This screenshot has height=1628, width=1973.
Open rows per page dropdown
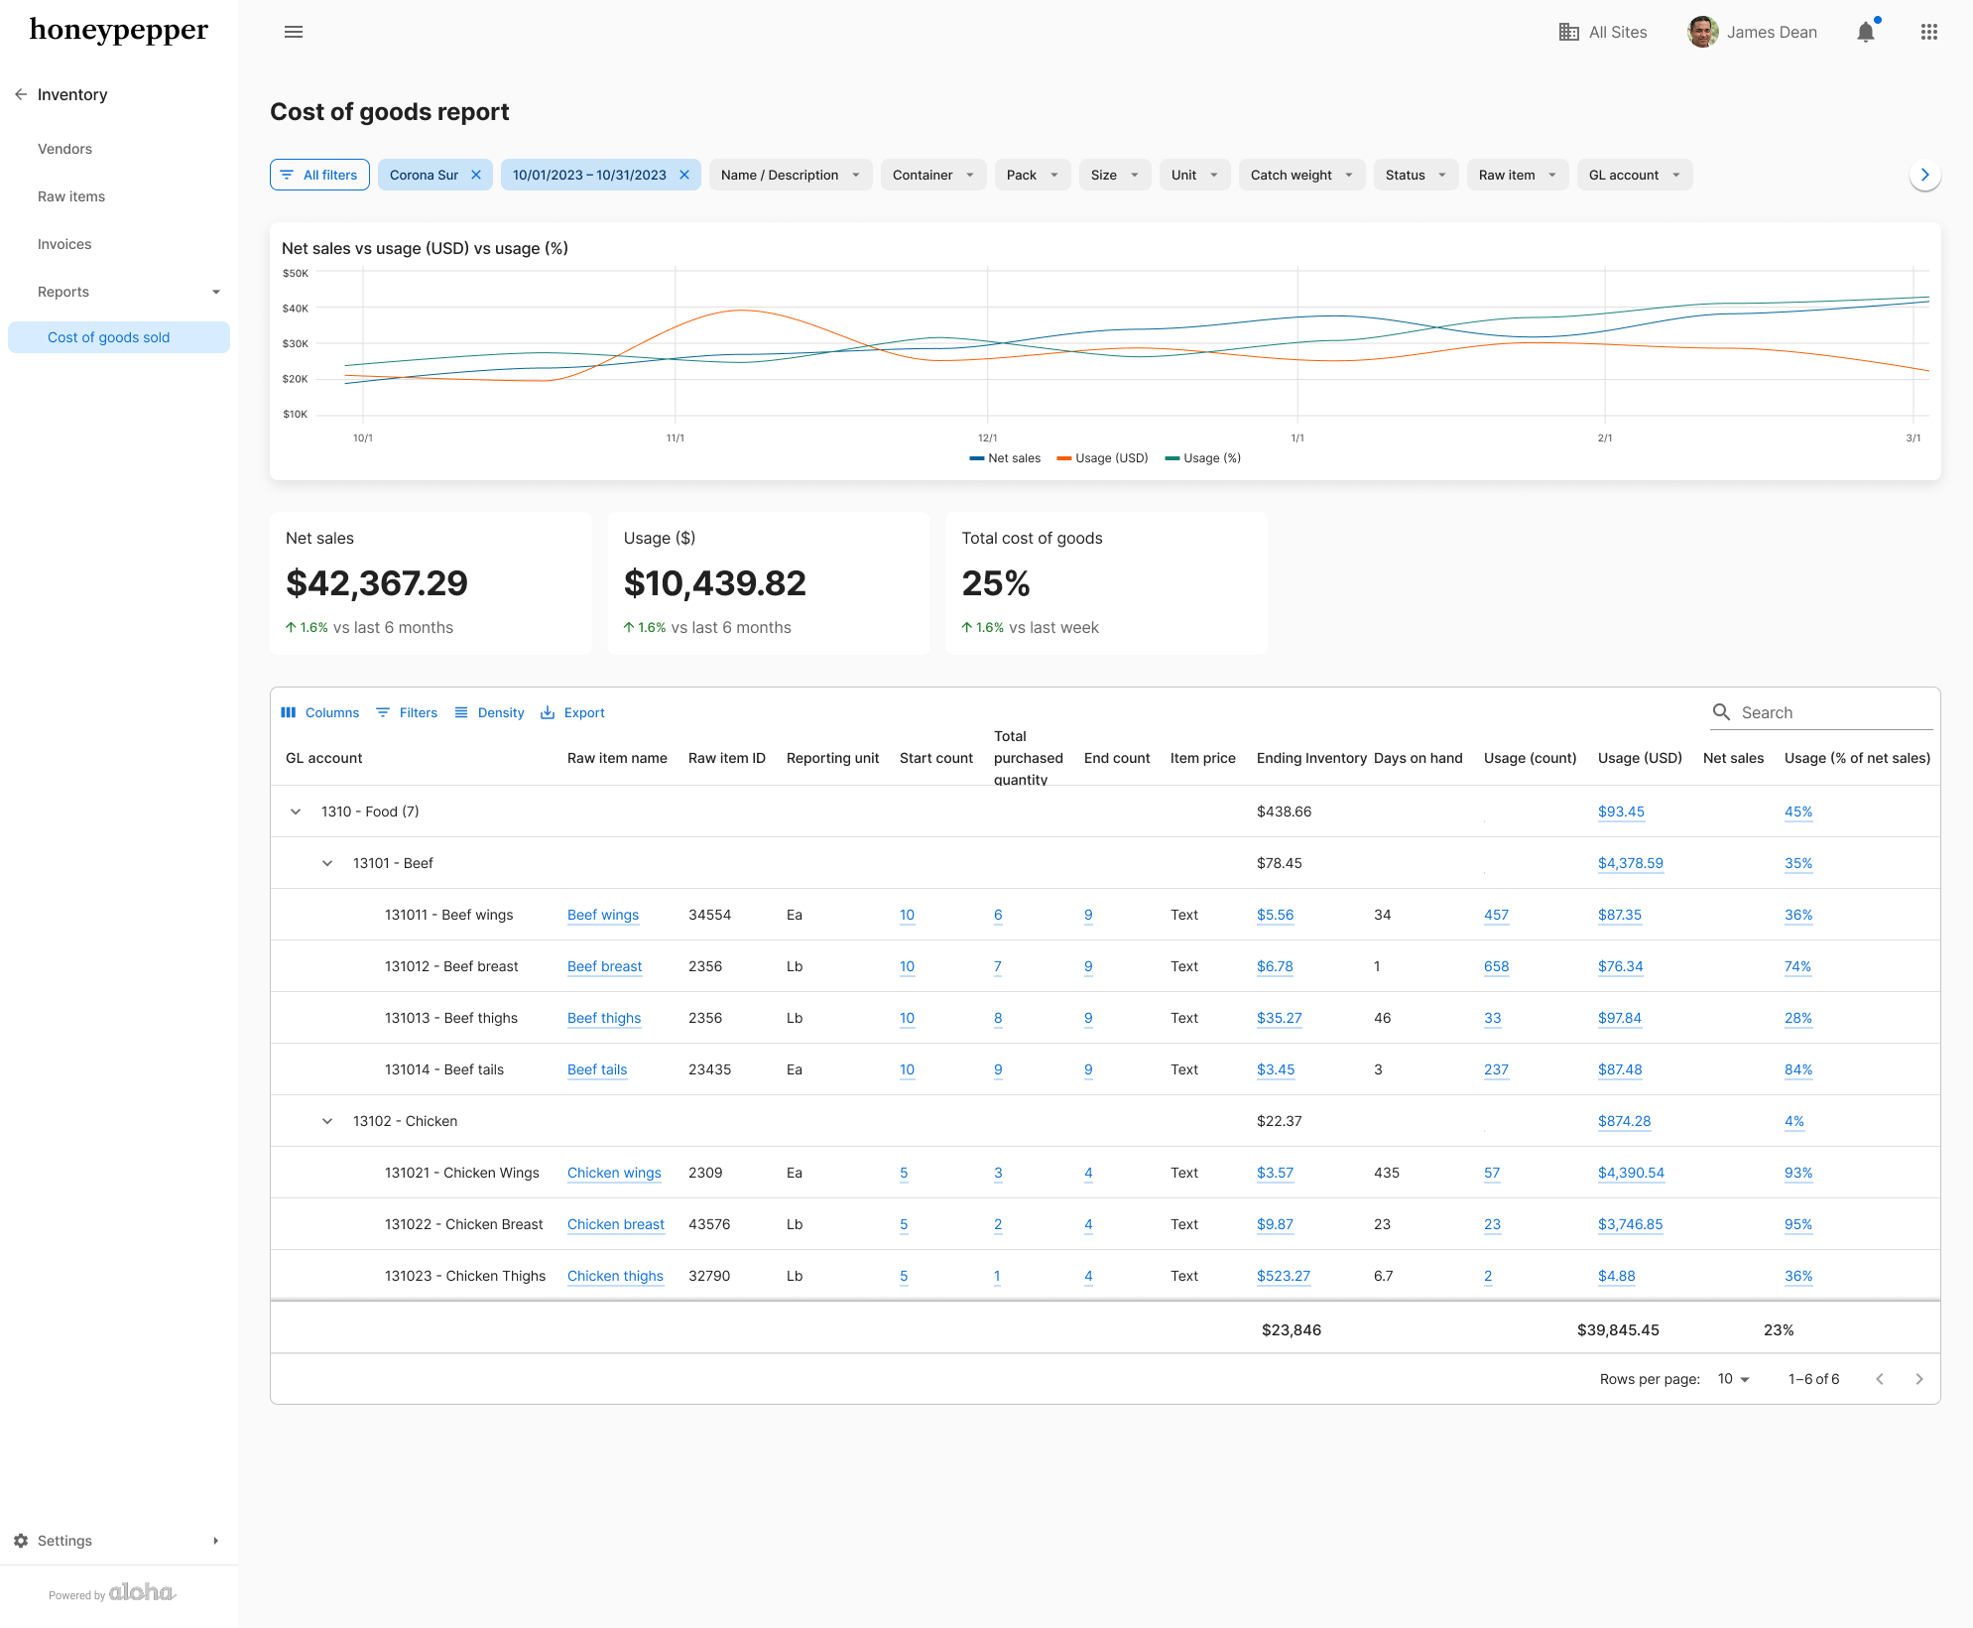(1733, 1379)
